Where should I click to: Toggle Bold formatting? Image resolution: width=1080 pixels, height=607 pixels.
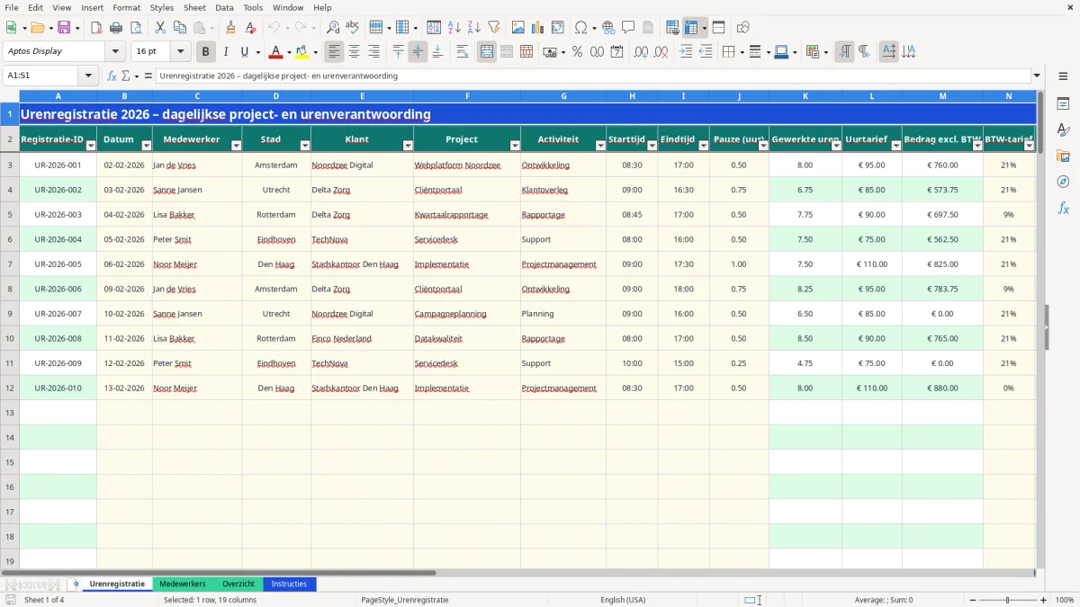(206, 52)
